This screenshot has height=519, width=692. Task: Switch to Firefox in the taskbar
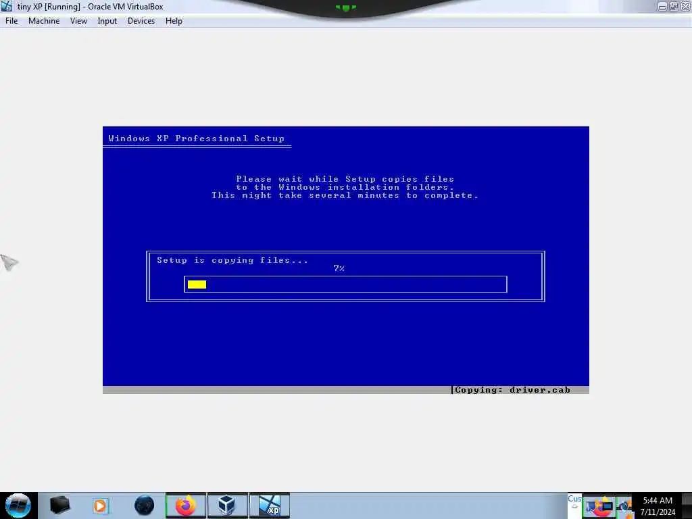(x=186, y=505)
